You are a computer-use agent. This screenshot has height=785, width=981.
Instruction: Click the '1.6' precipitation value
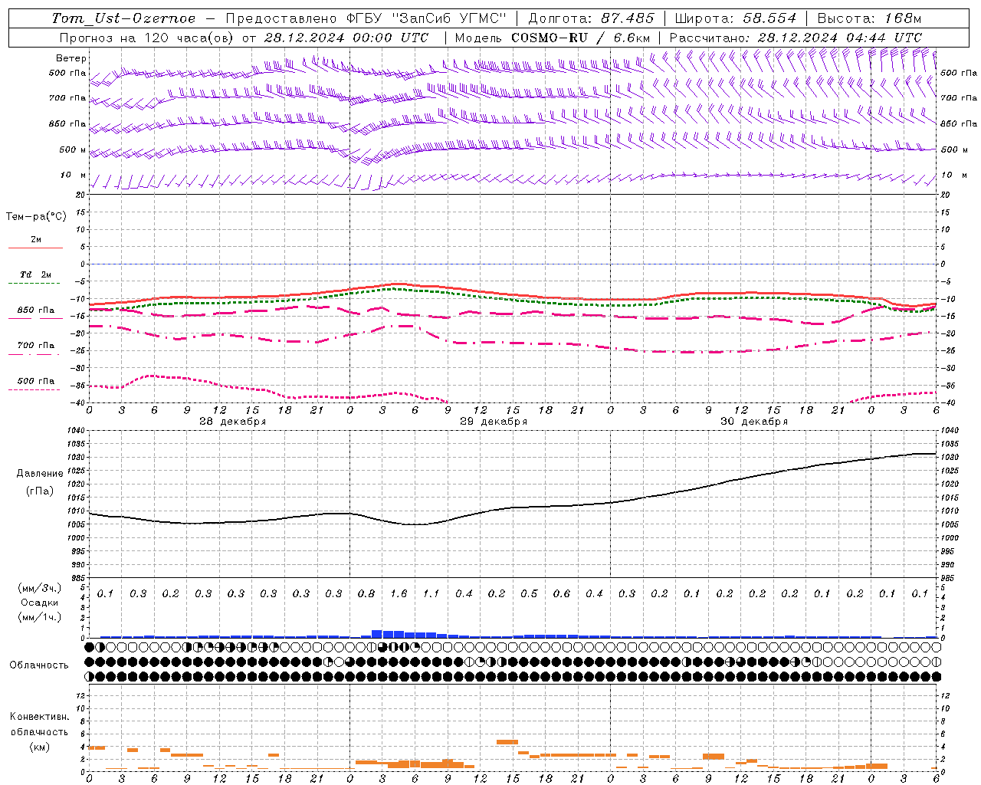coord(399,593)
